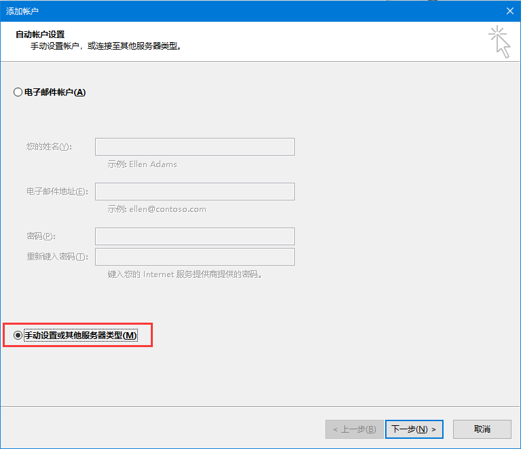Focus the 电子邮件地址 input box
This screenshot has width=521, height=449.
point(194,192)
